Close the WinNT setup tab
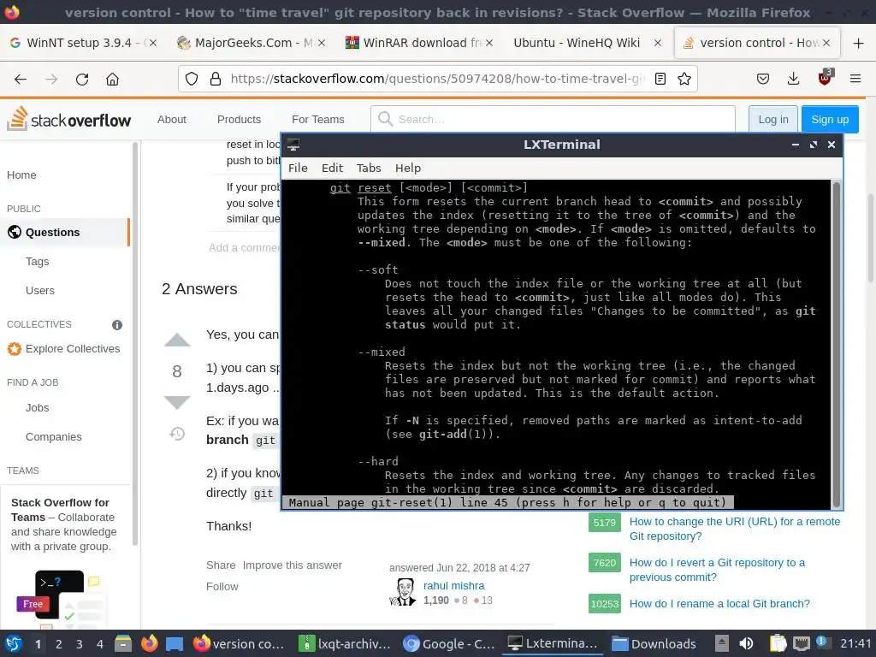Screen dimensions: 876x657 [153, 43]
